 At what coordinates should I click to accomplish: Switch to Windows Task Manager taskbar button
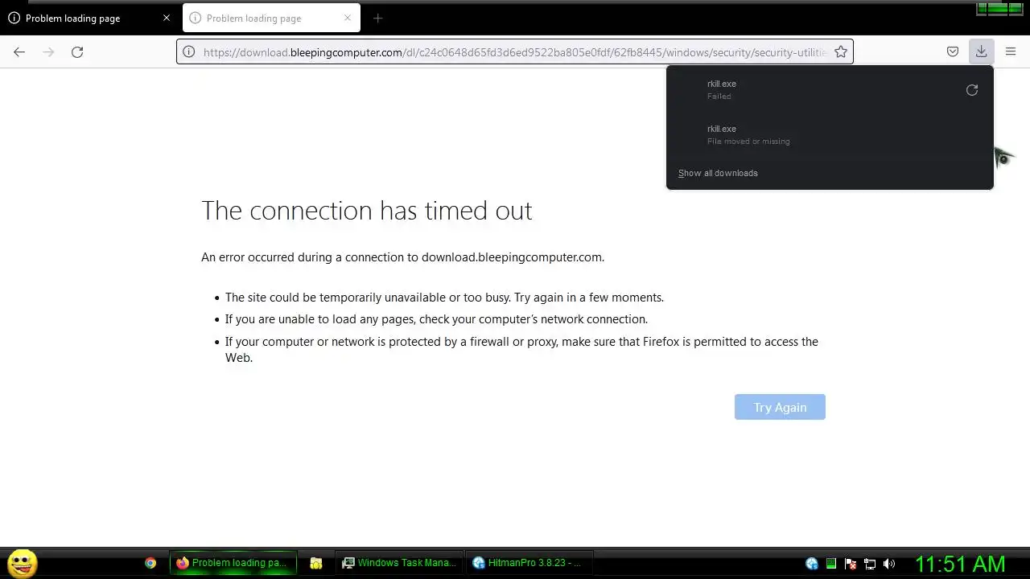coord(400,563)
